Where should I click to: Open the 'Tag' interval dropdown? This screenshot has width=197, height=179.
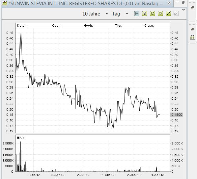127,13
